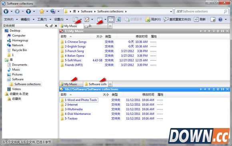232x146 pixels.
Task: Click the 同步(Y) sync button
Action: tap(153, 19)
